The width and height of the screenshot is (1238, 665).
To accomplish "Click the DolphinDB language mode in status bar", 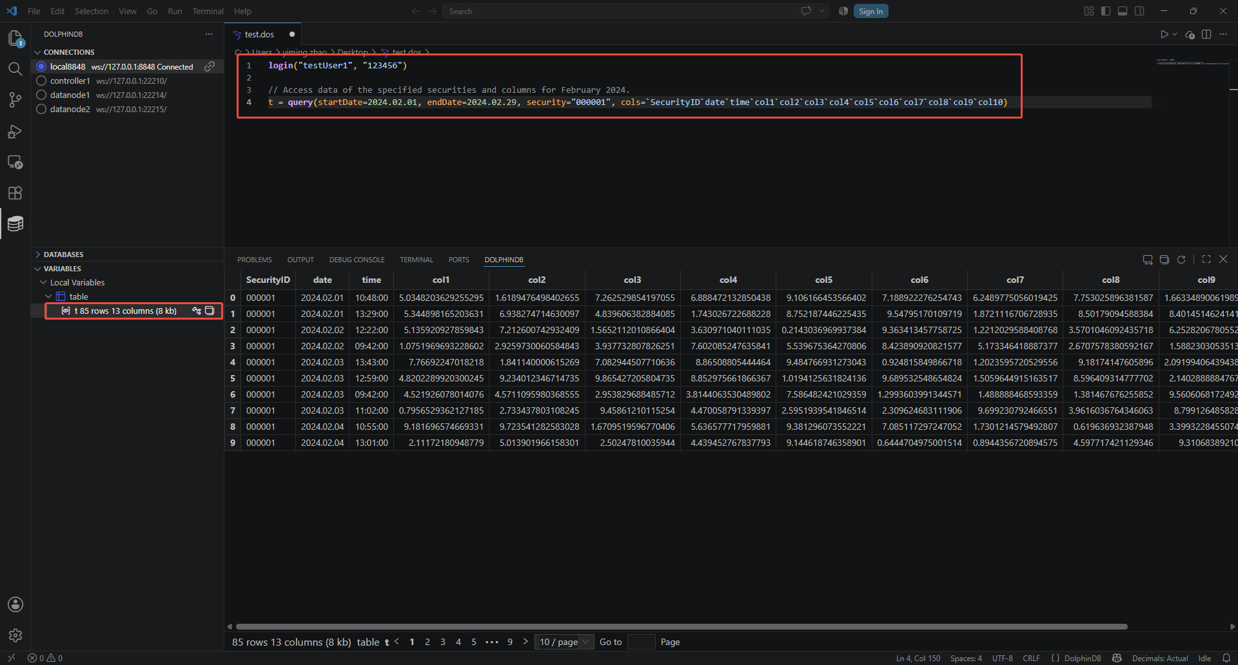I will 1083,658.
